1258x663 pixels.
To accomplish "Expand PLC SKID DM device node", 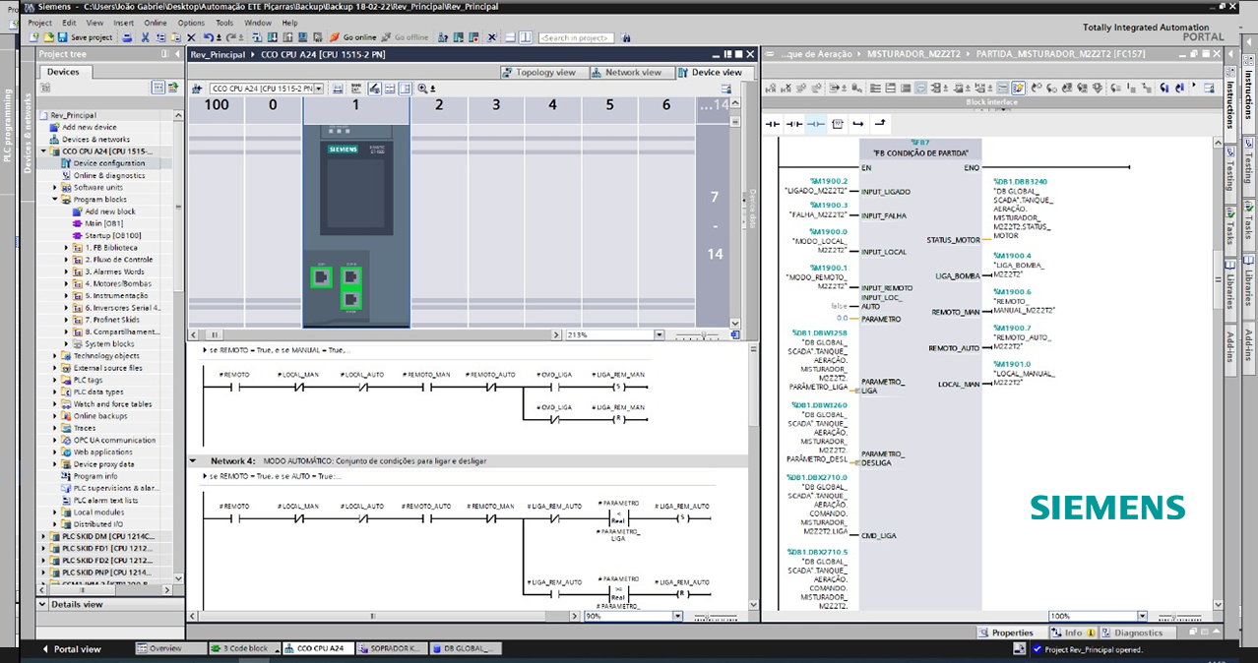I will tap(44, 536).
